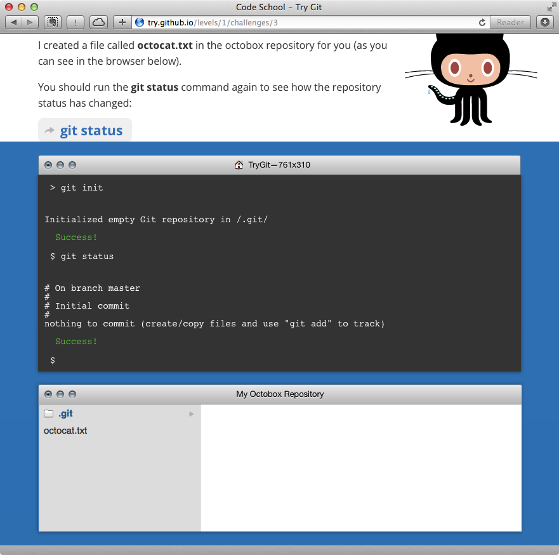Click the Octocat mascot image
This screenshot has width=559, height=555.
[x=471, y=79]
